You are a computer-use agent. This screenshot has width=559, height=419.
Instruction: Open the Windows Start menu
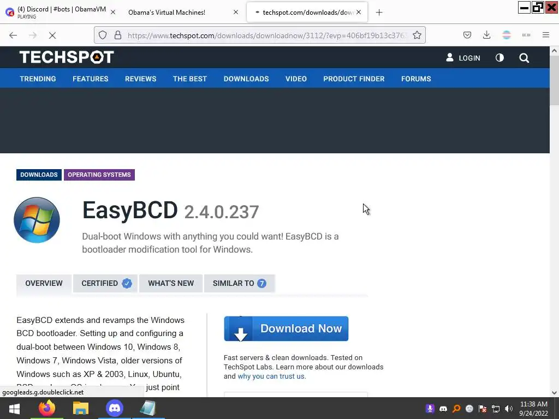(x=14, y=408)
